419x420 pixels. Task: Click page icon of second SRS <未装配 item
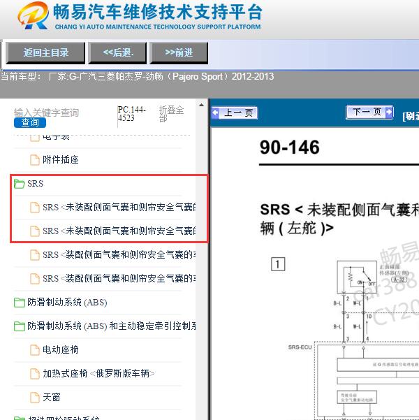(35, 231)
